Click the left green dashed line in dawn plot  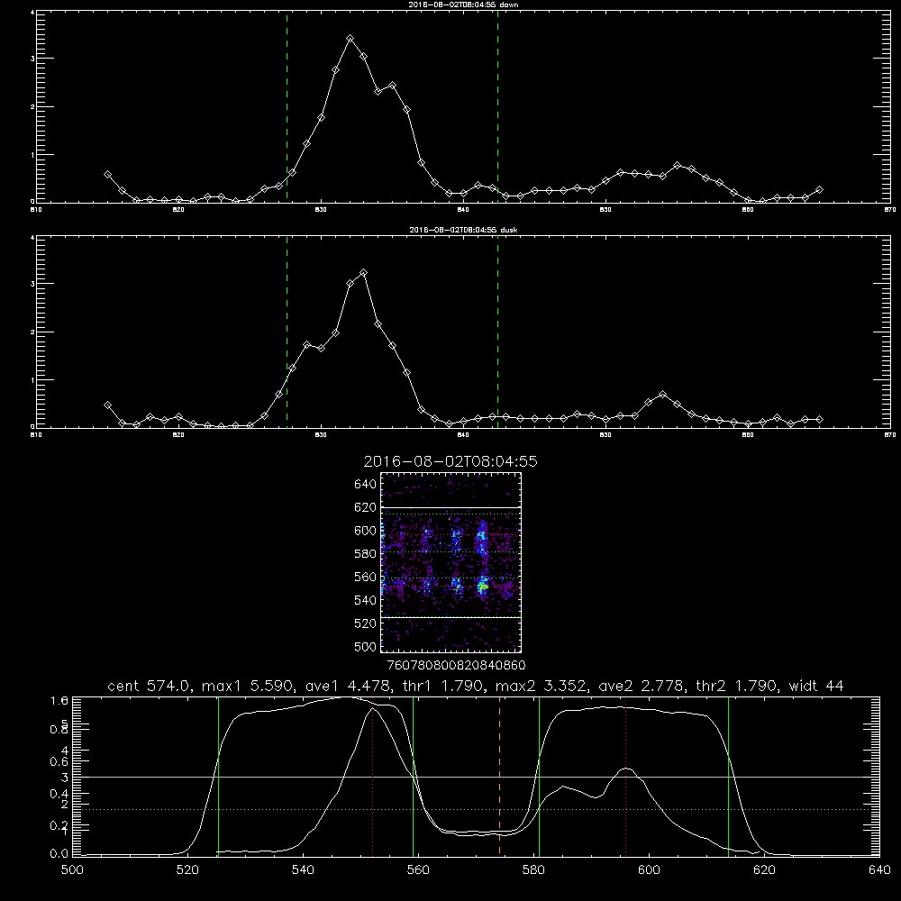coord(287,106)
